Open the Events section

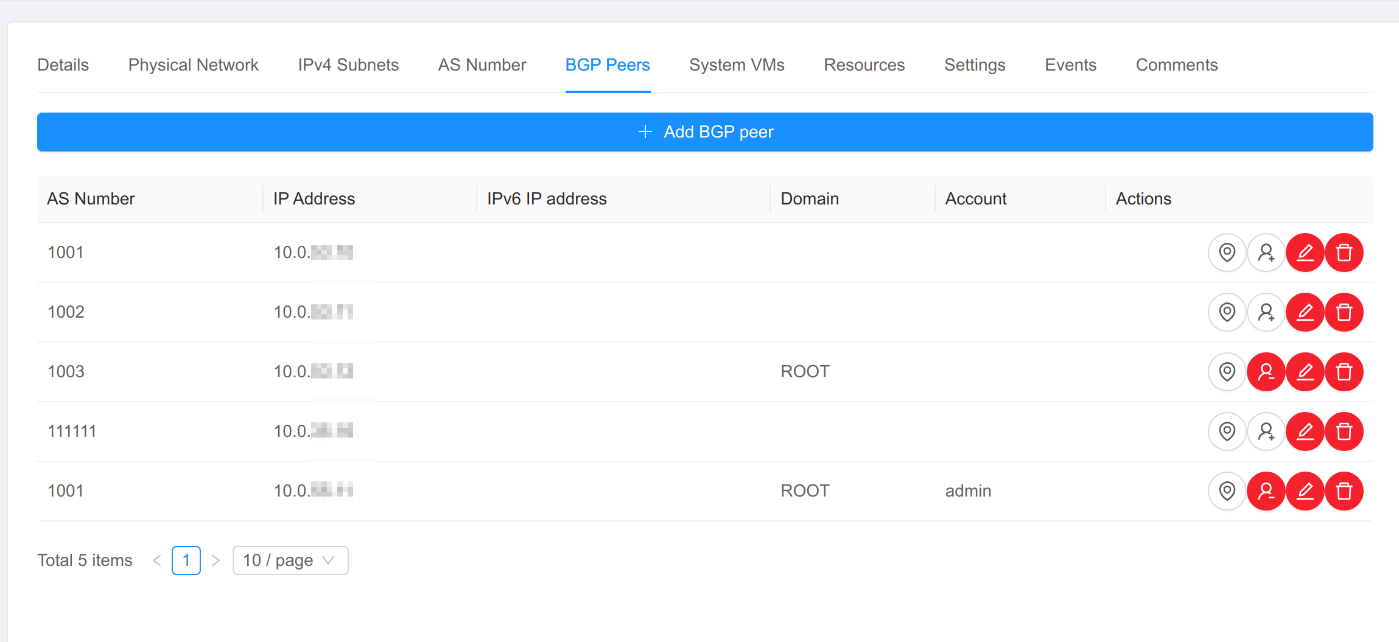pos(1070,65)
